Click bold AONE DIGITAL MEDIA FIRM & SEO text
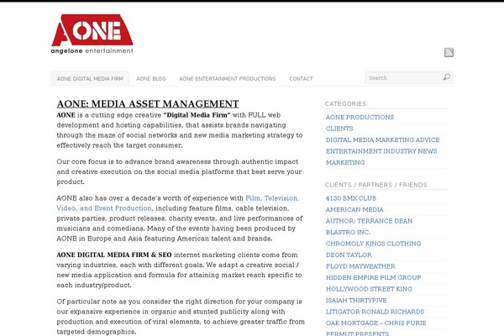504x336 pixels. click(114, 255)
